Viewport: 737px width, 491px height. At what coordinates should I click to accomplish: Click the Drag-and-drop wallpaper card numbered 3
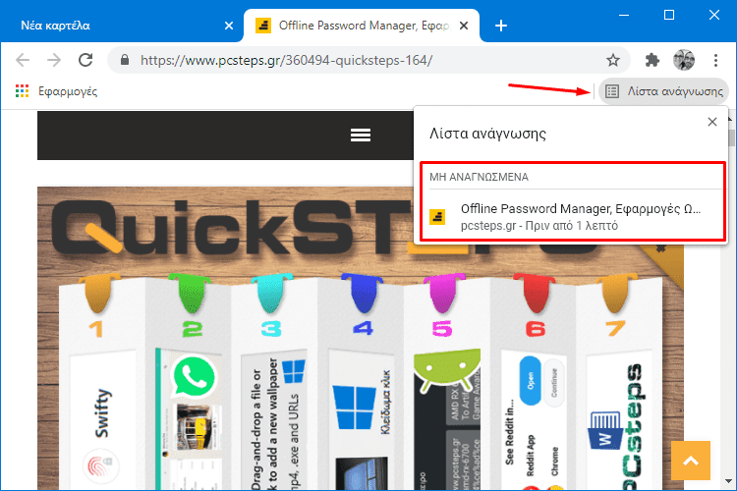click(272, 385)
